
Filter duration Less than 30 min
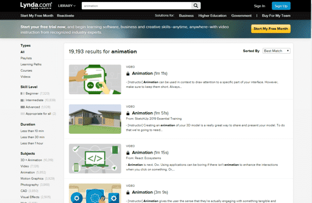coord(33,137)
